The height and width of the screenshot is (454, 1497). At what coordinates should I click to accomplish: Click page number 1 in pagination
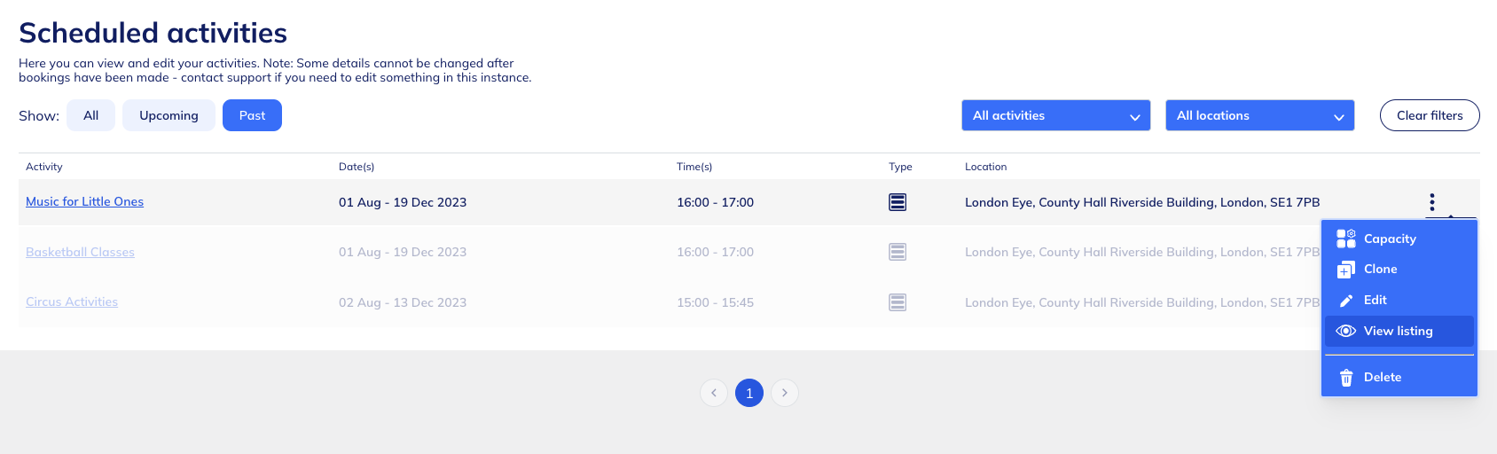(749, 393)
